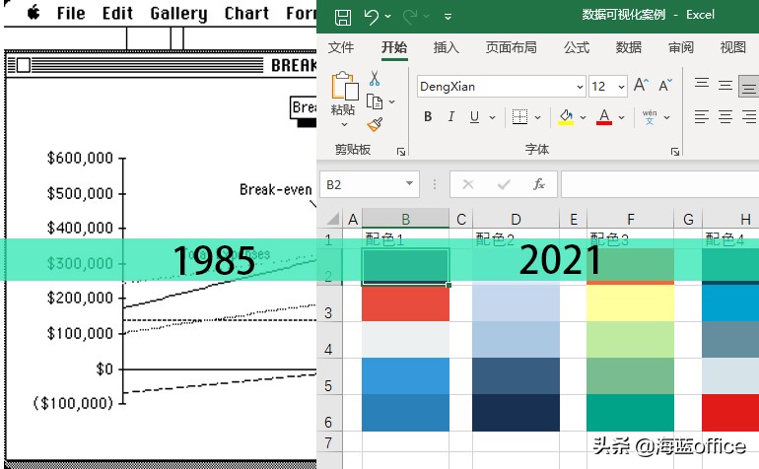
Task: Open the font name dropdown arrow
Action: [x=580, y=87]
